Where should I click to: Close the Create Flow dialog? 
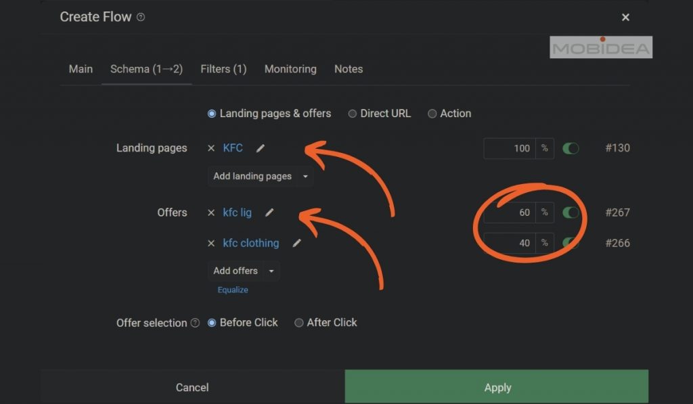coord(625,18)
